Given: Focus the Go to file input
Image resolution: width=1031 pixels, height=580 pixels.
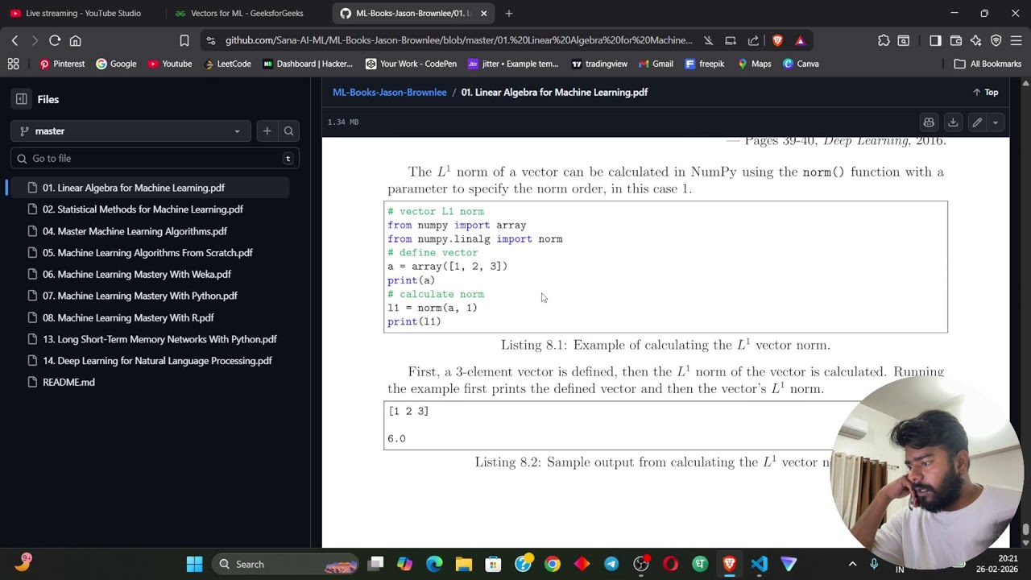Looking at the screenshot, I should tap(155, 159).
